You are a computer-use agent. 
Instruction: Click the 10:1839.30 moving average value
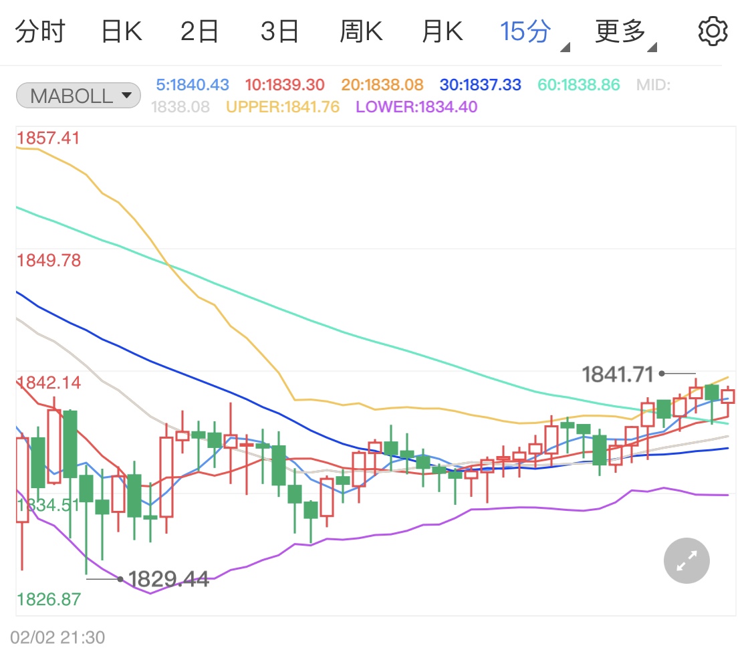click(285, 85)
